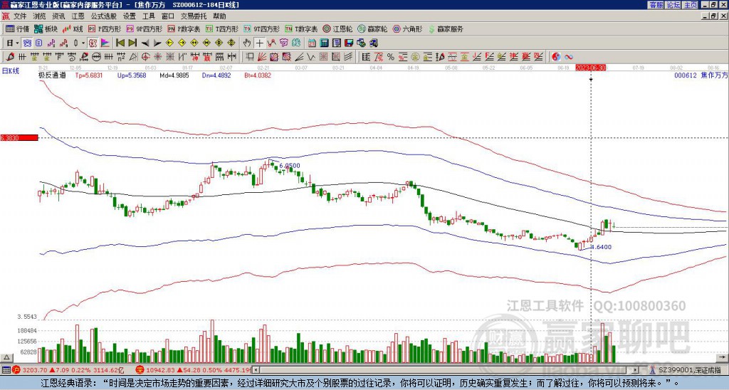
Task: Open the 9P四方形 tool
Action: (144, 28)
